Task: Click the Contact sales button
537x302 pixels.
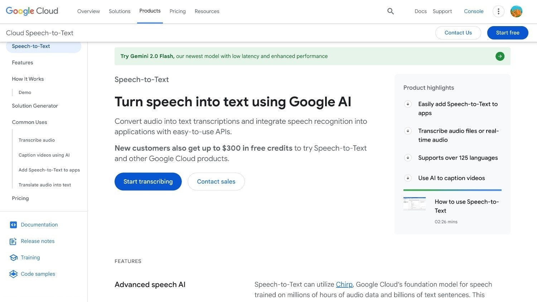Action: click(216, 182)
